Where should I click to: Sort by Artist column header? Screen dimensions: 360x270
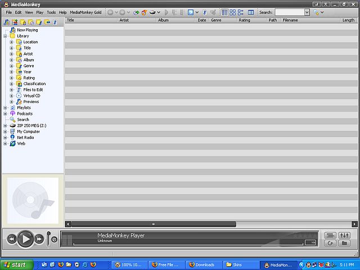(137, 20)
